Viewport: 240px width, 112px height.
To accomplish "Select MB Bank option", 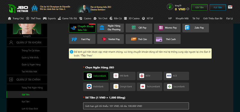I will click(123, 76).
